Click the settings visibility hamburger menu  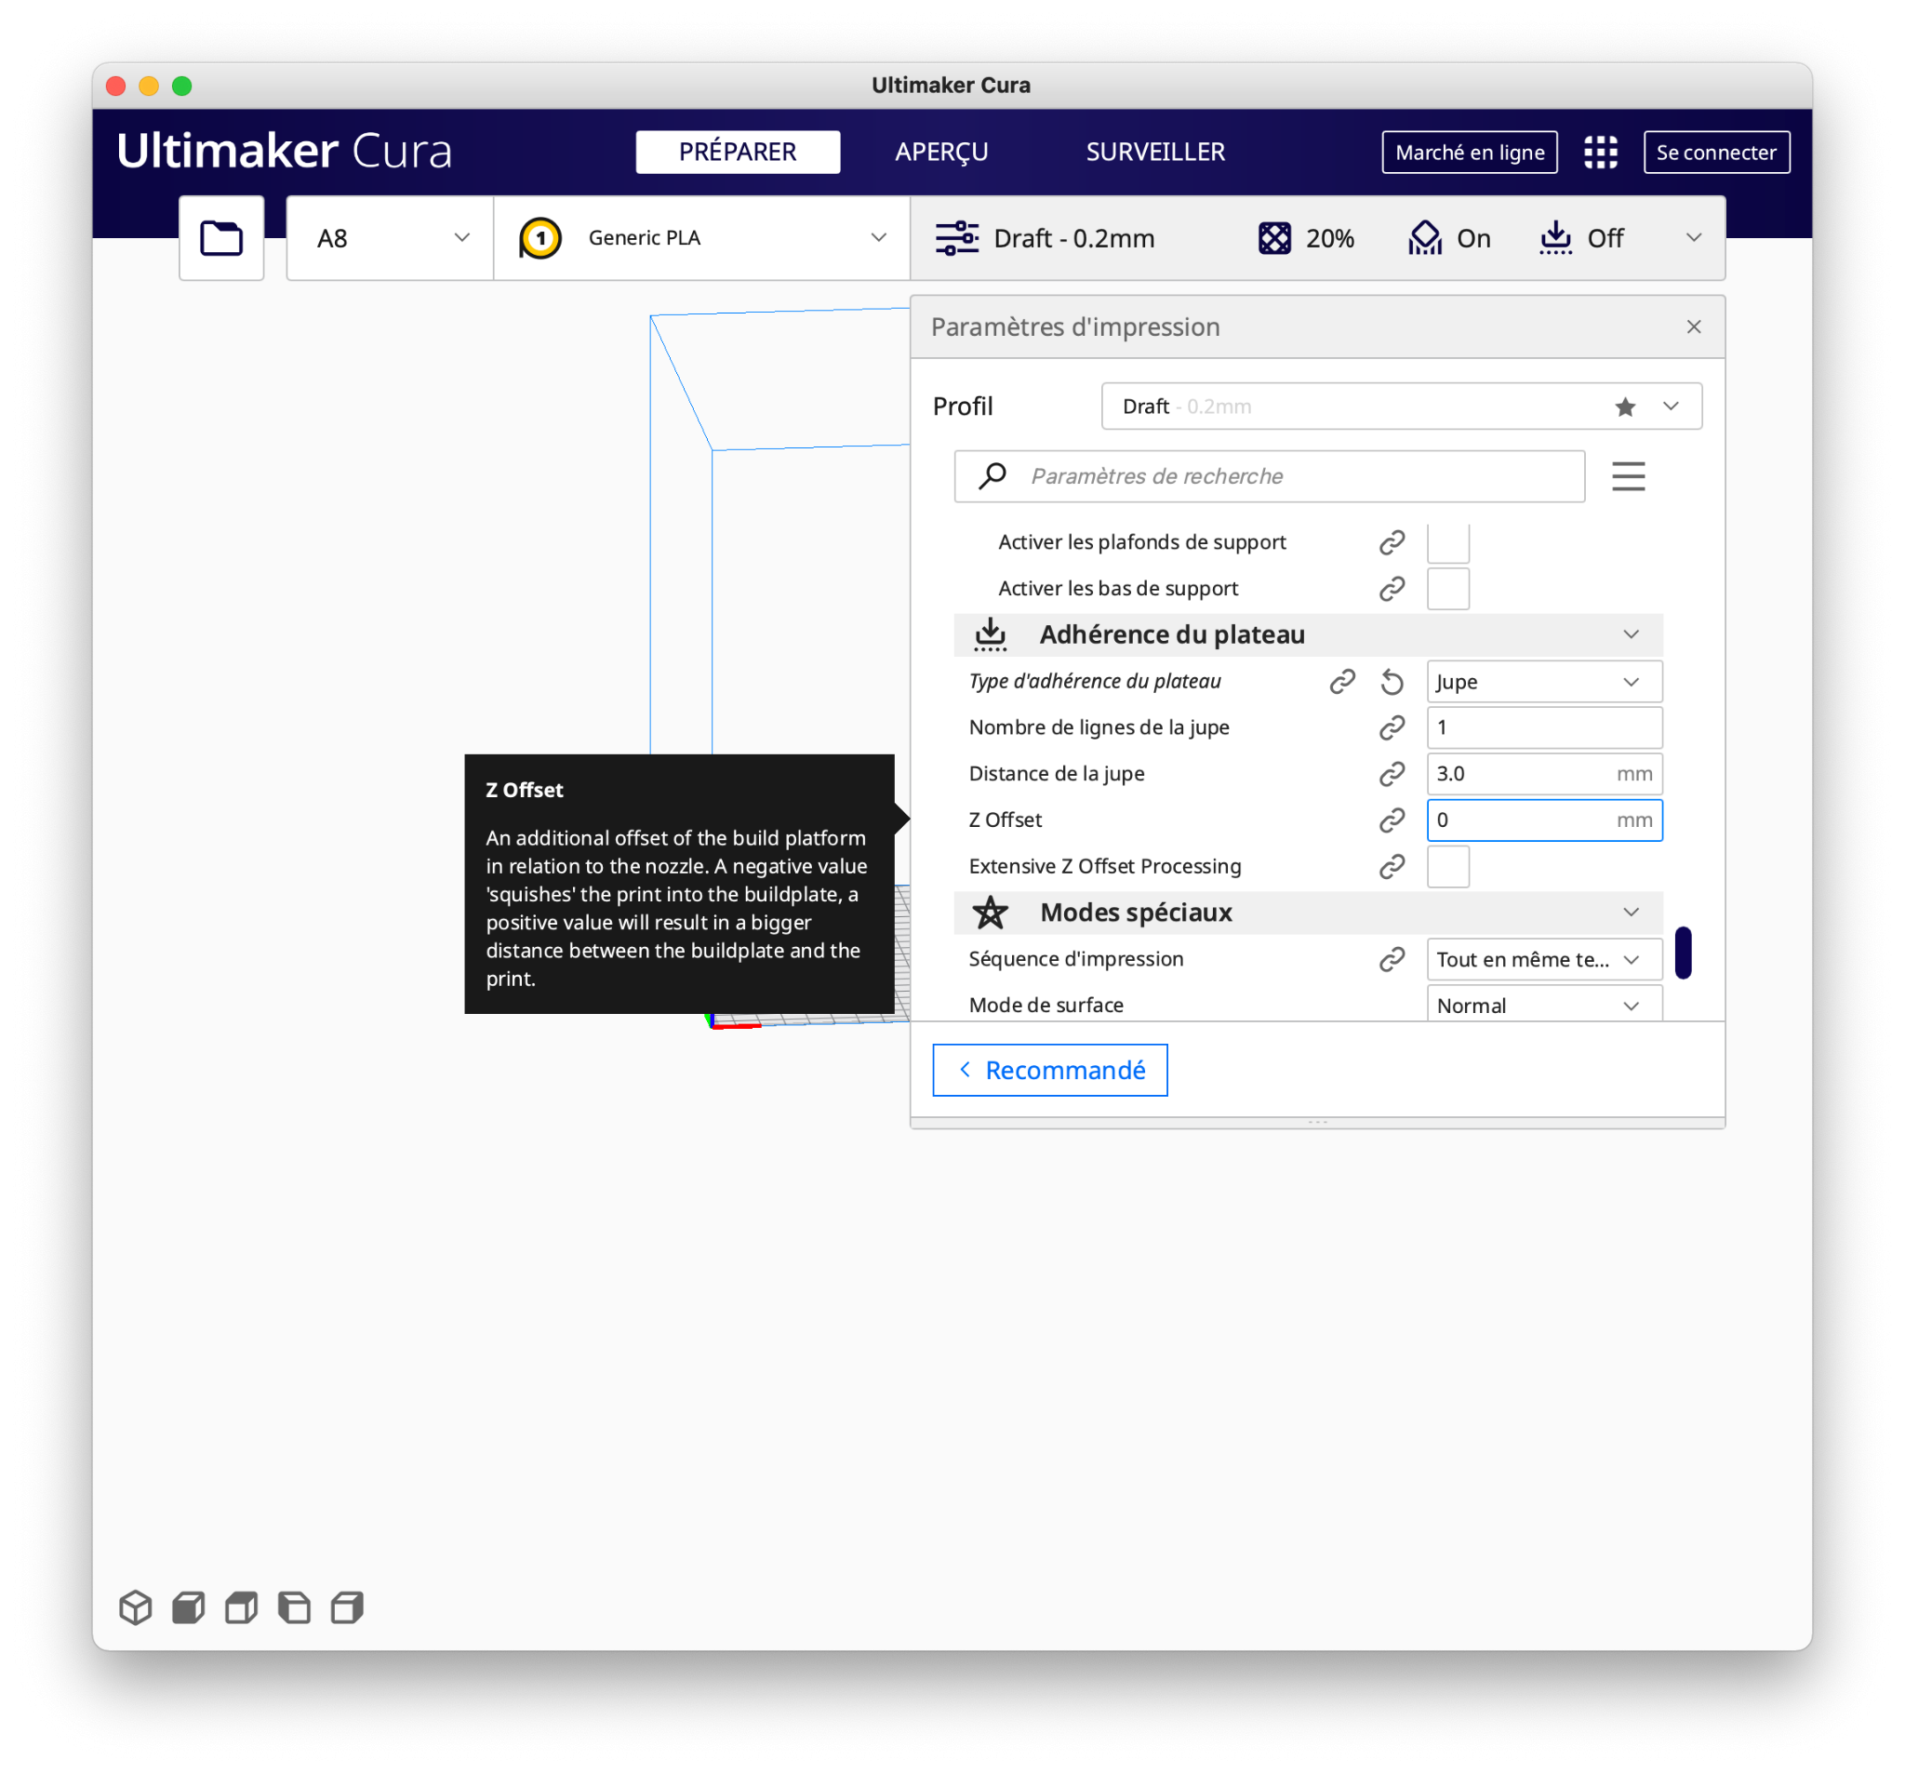click(1628, 476)
